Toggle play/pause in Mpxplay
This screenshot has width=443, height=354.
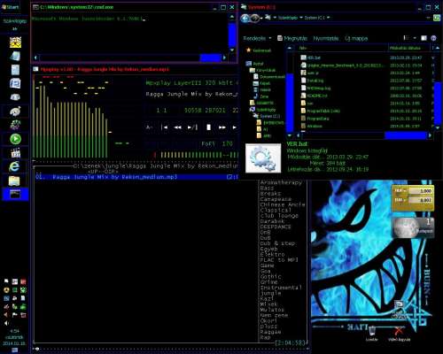pyautogui.click(x=192, y=127)
